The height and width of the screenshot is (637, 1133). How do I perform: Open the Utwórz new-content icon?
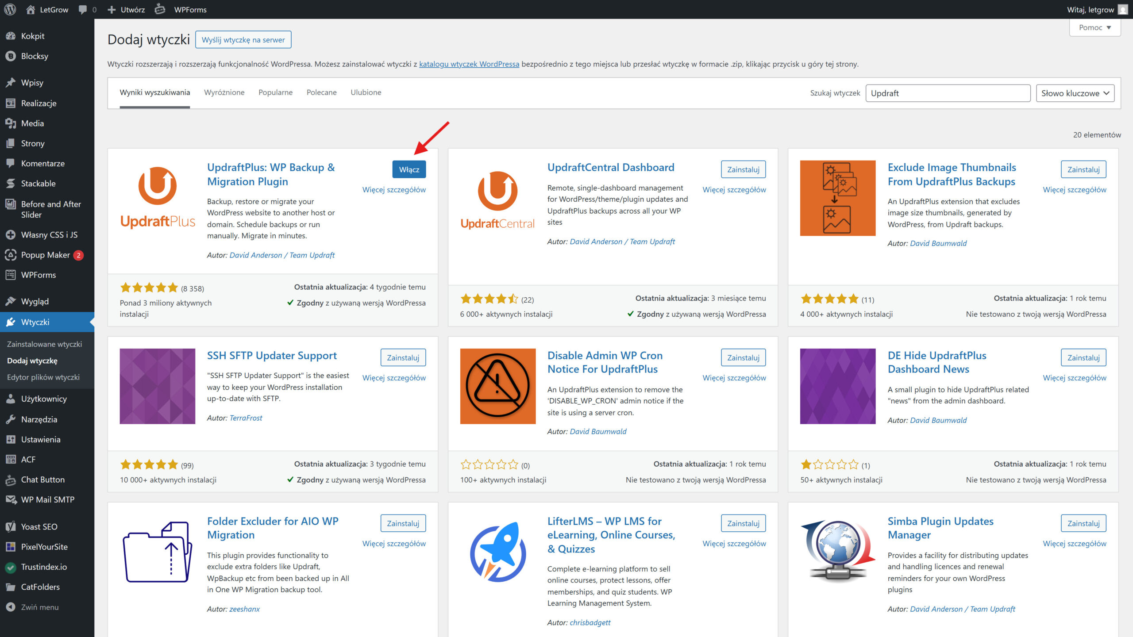click(x=125, y=9)
